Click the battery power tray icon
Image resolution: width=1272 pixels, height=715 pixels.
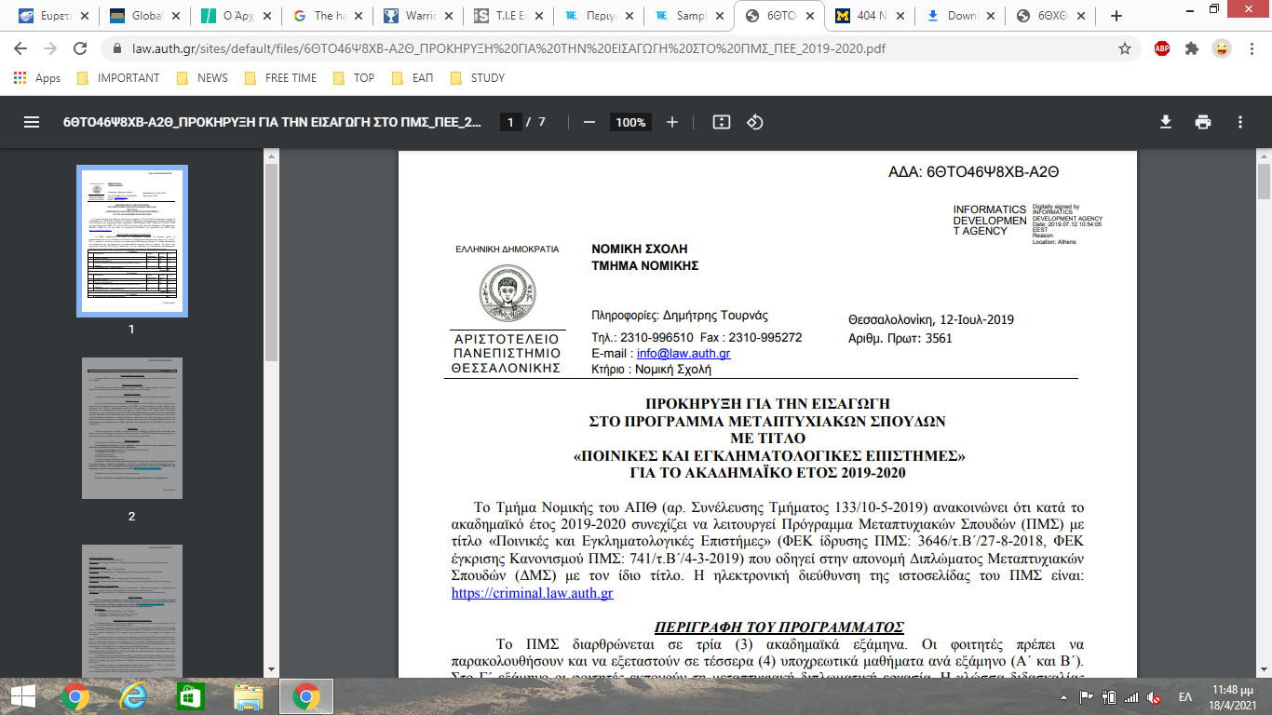(1109, 696)
